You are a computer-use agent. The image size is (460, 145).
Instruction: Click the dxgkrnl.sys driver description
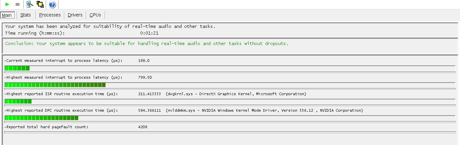point(236,94)
